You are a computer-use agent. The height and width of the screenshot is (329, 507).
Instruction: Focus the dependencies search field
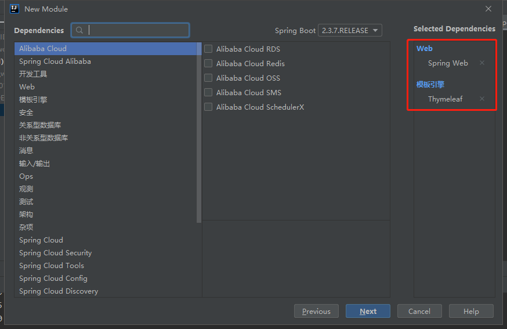click(x=131, y=30)
